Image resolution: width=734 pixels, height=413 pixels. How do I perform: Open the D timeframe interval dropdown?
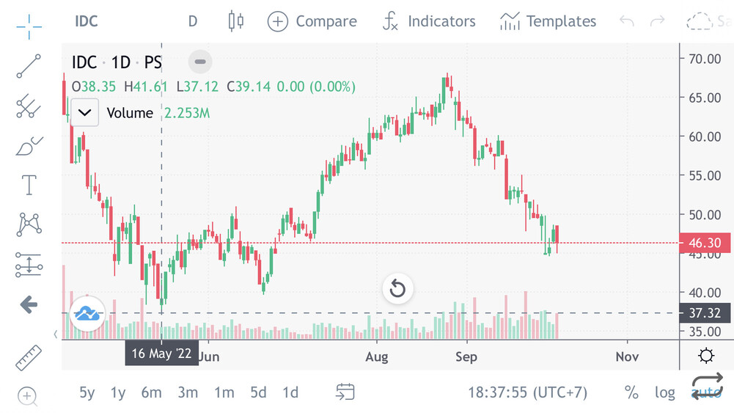pyautogui.click(x=193, y=21)
